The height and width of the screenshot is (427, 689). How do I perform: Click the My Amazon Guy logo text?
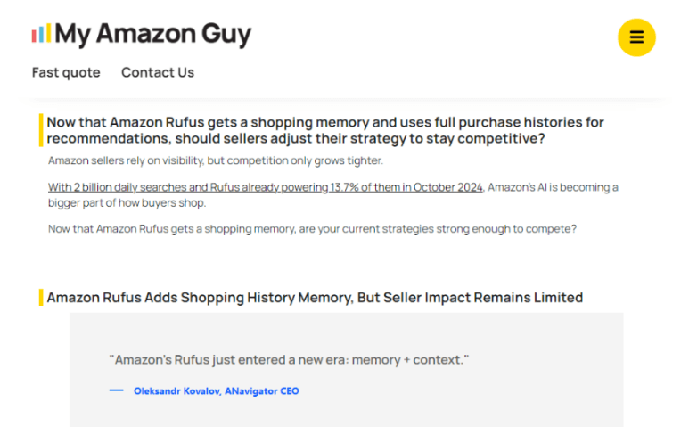153,34
